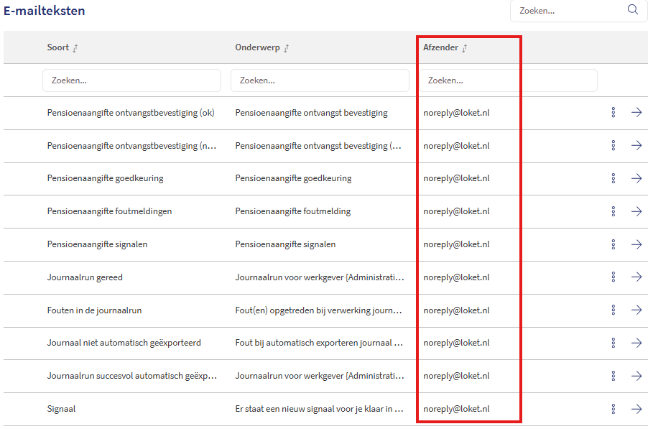Sort by Onderwerp column arrow icon

click(x=286, y=48)
